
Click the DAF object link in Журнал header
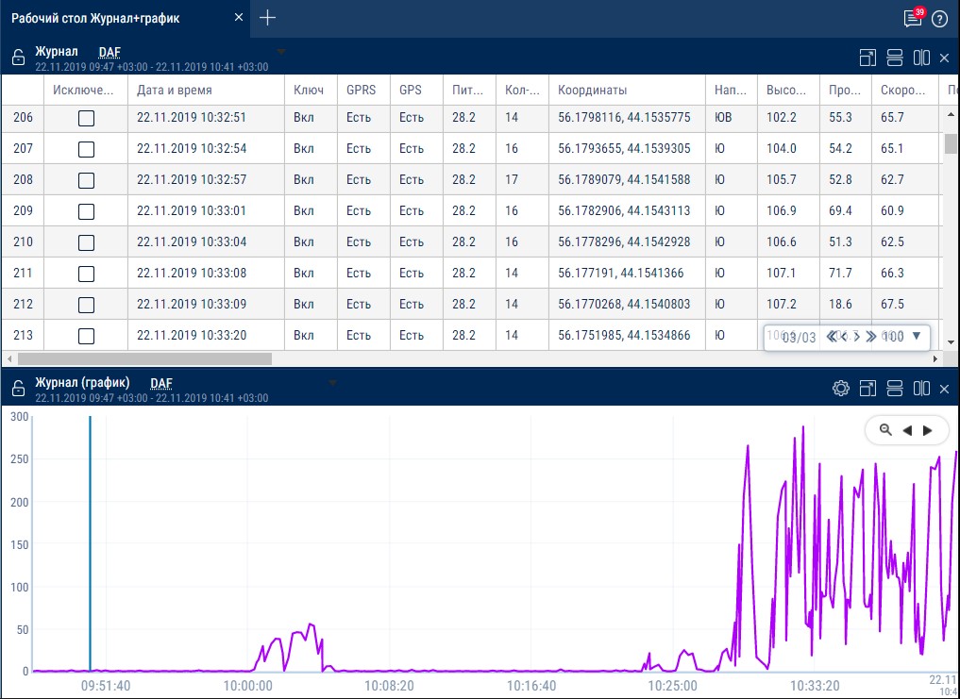pyautogui.click(x=109, y=53)
